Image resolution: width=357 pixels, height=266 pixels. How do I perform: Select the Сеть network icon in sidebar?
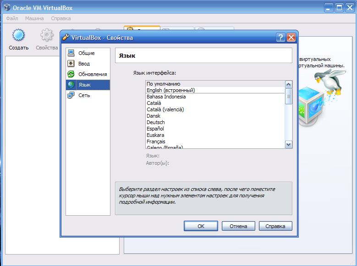tap(71, 95)
